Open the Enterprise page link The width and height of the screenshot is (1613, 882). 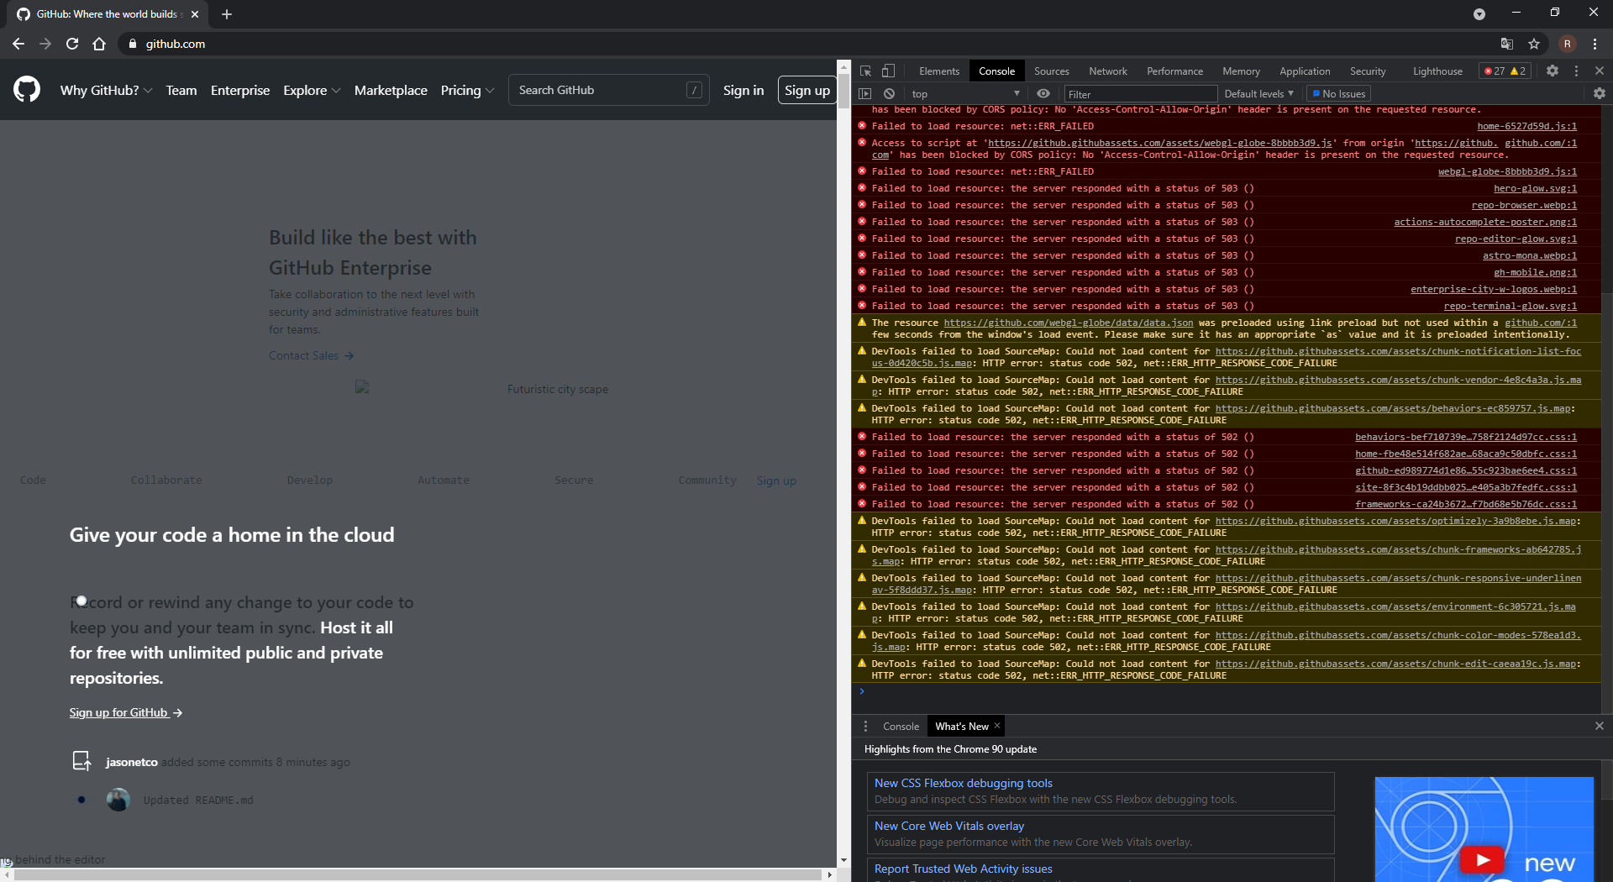click(240, 90)
